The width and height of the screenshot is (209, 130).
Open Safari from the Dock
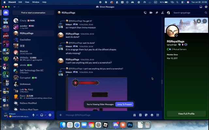77,125
